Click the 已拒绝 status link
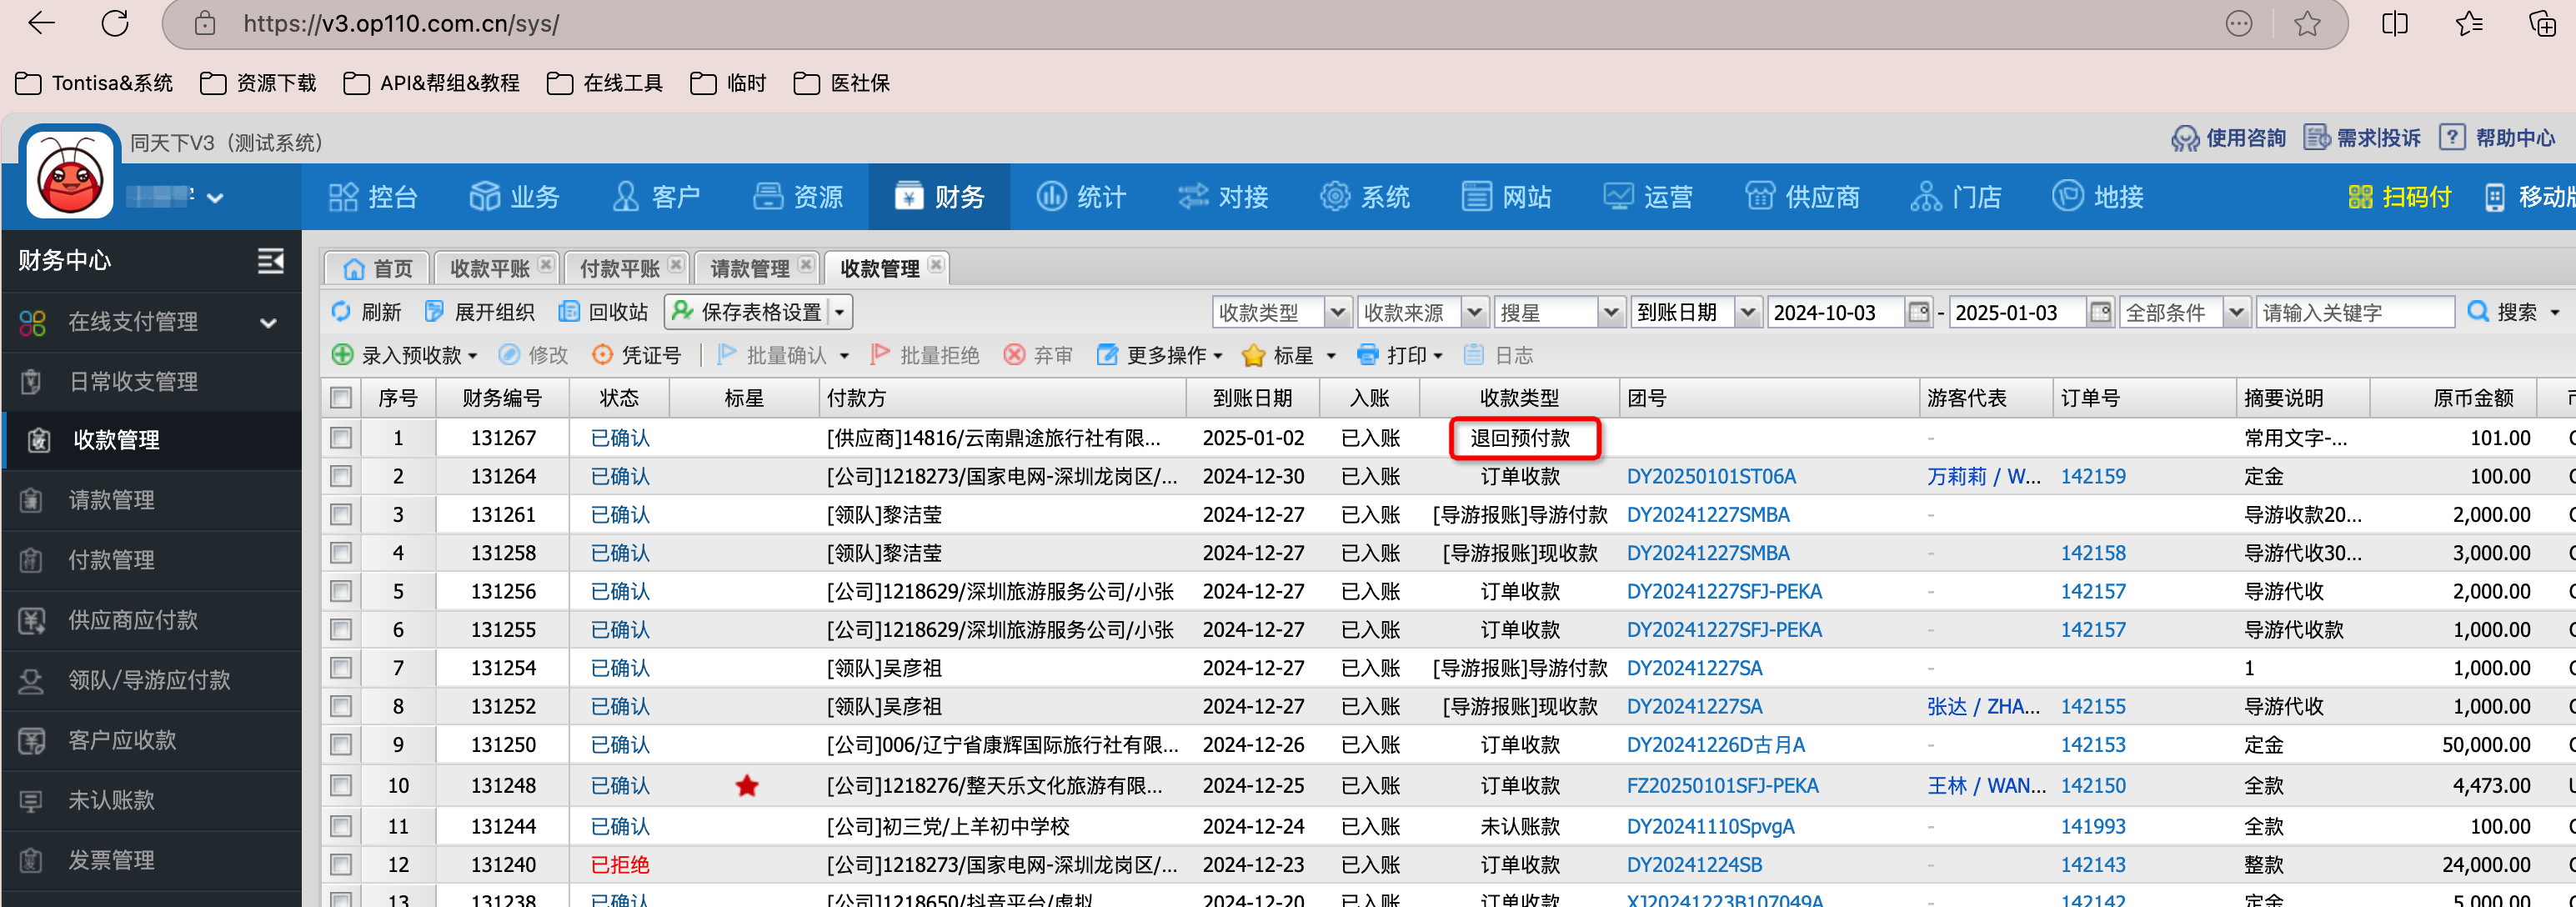Image resolution: width=2576 pixels, height=907 pixels. click(620, 864)
